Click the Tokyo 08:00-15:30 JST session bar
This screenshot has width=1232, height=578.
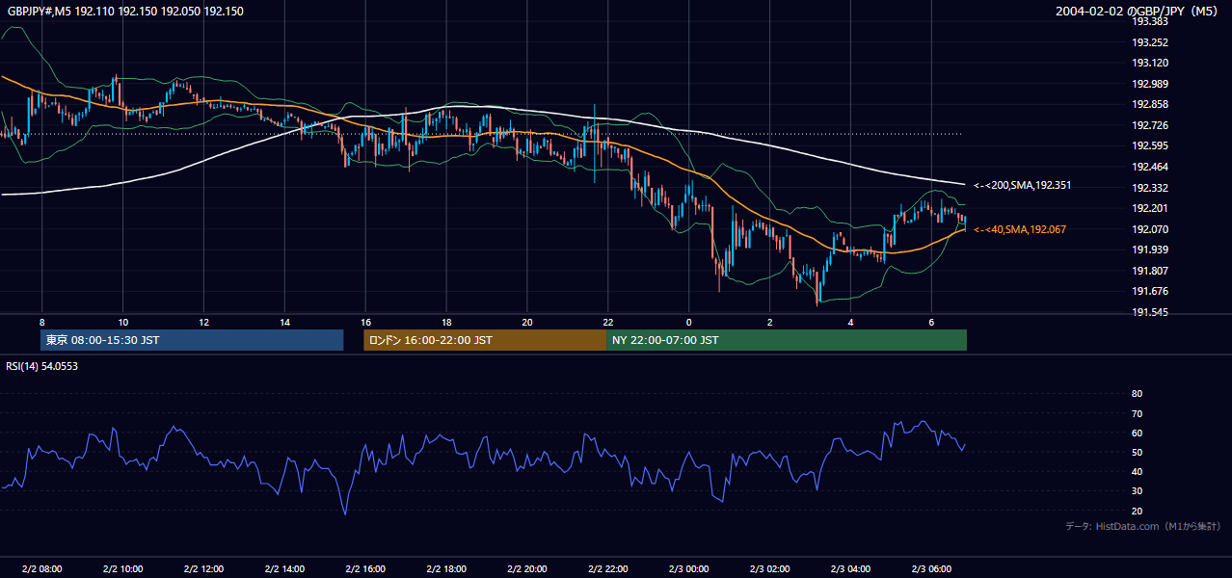192,340
